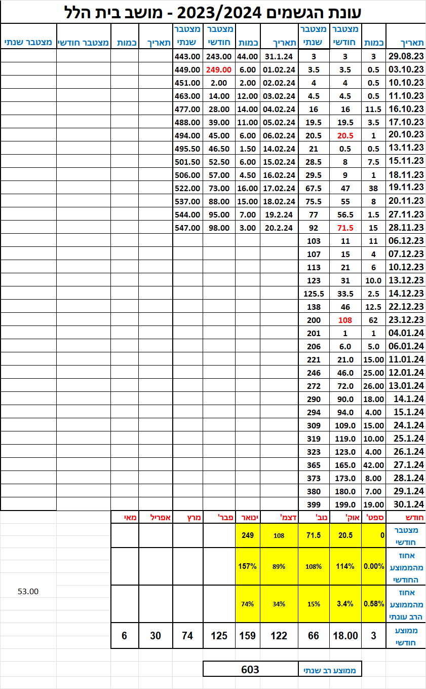This screenshot has width=426, height=689.
Task: Click the red 108 cell in the 23.12.23 row
Action: 344,320
